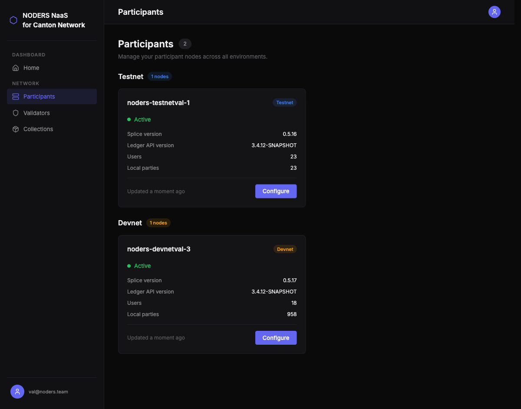Configure the noders-testnetval-1 node
This screenshot has height=409, width=521.
[276, 191]
